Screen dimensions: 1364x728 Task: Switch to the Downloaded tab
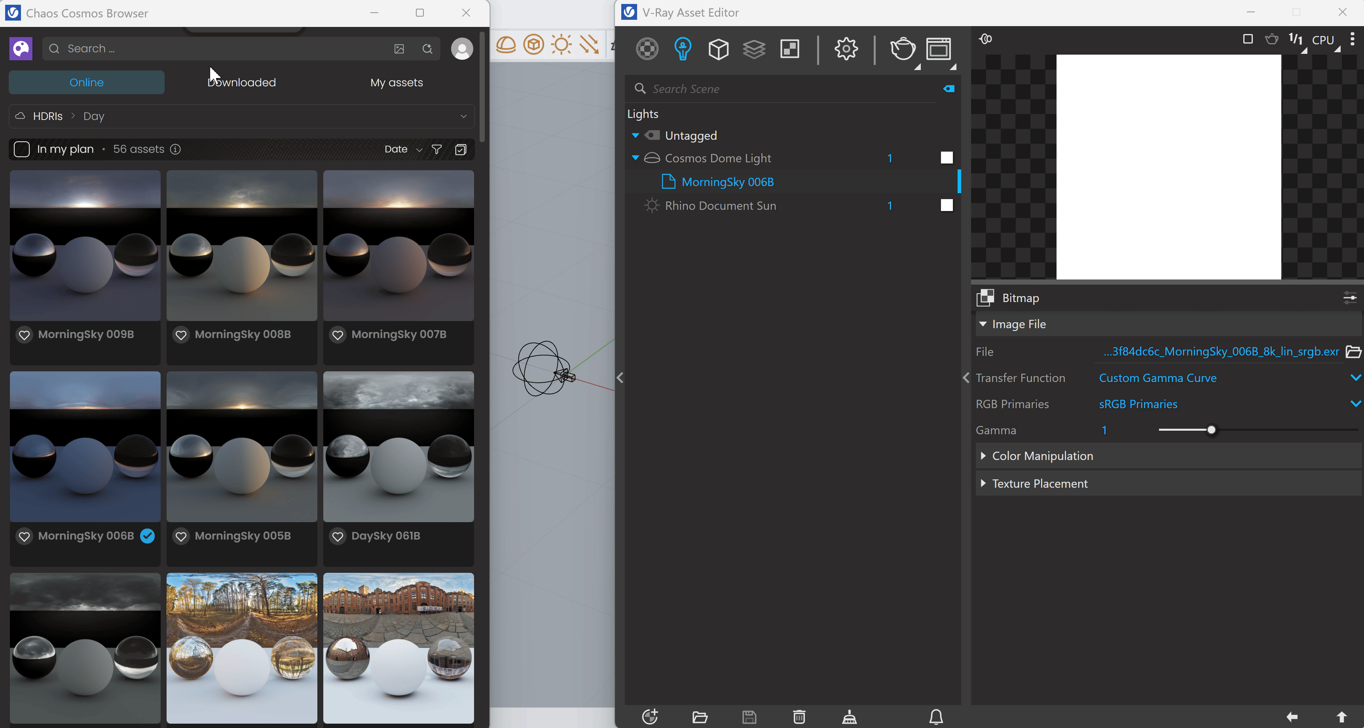(241, 82)
